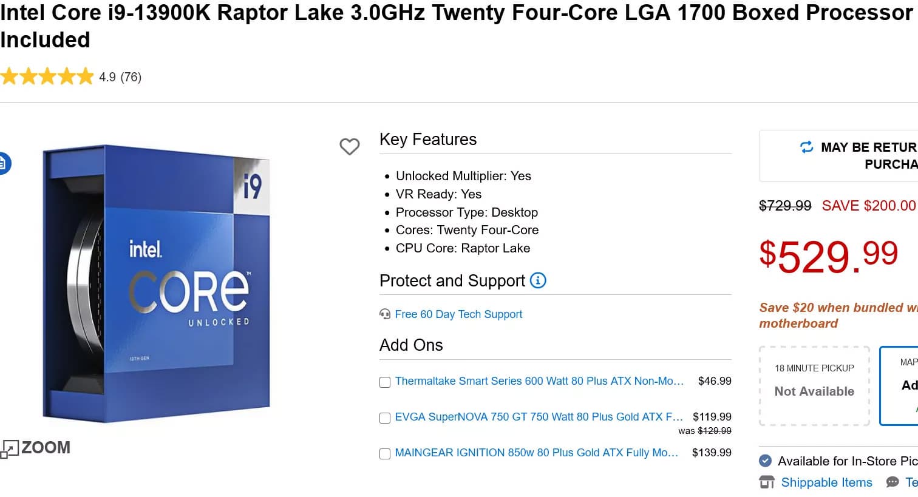Click the five-star rating
918x497 pixels.
tap(47, 77)
